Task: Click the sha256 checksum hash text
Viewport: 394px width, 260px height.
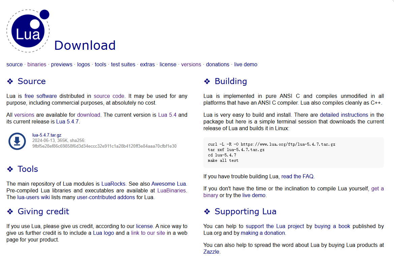Action: [104, 146]
